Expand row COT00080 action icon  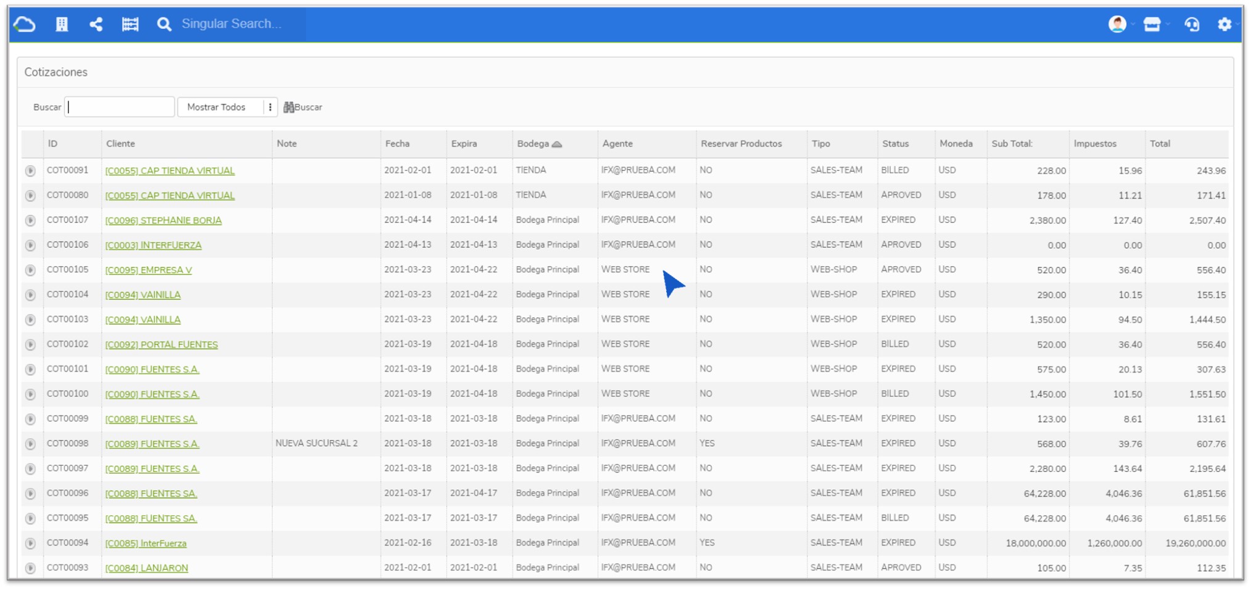pos(30,195)
